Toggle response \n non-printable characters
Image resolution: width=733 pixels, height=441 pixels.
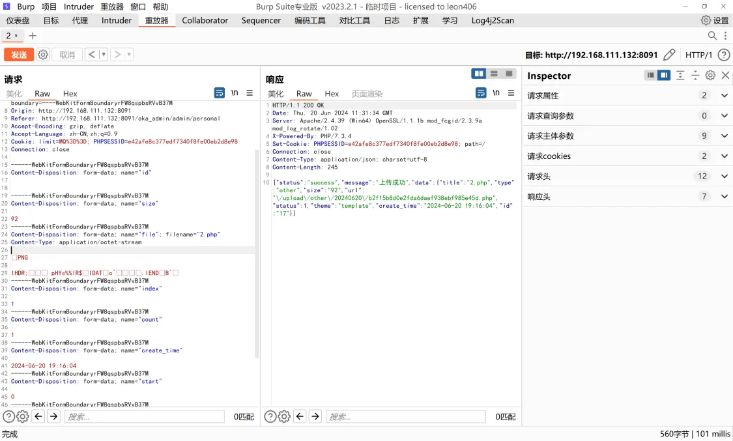[496, 92]
